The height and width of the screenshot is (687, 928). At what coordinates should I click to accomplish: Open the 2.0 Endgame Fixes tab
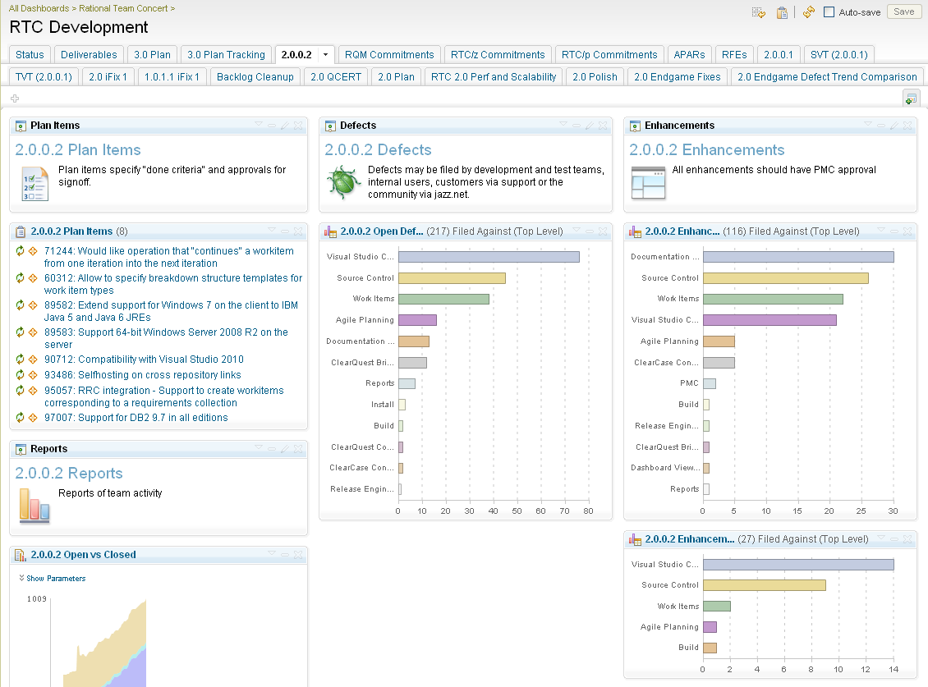(677, 77)
